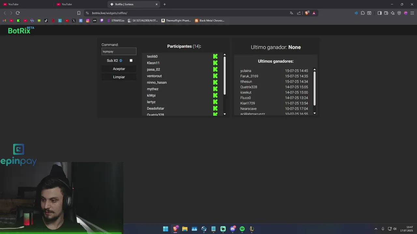Go back with the back arrow

click(5, 13)
